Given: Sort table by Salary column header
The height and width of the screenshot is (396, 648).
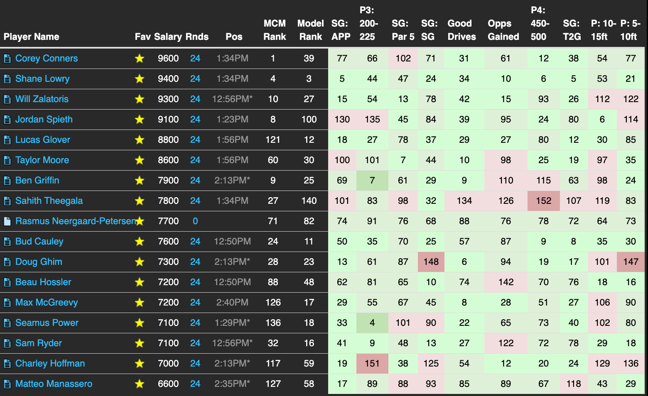Looking at the screenshot, I should [x=168, y=37].
